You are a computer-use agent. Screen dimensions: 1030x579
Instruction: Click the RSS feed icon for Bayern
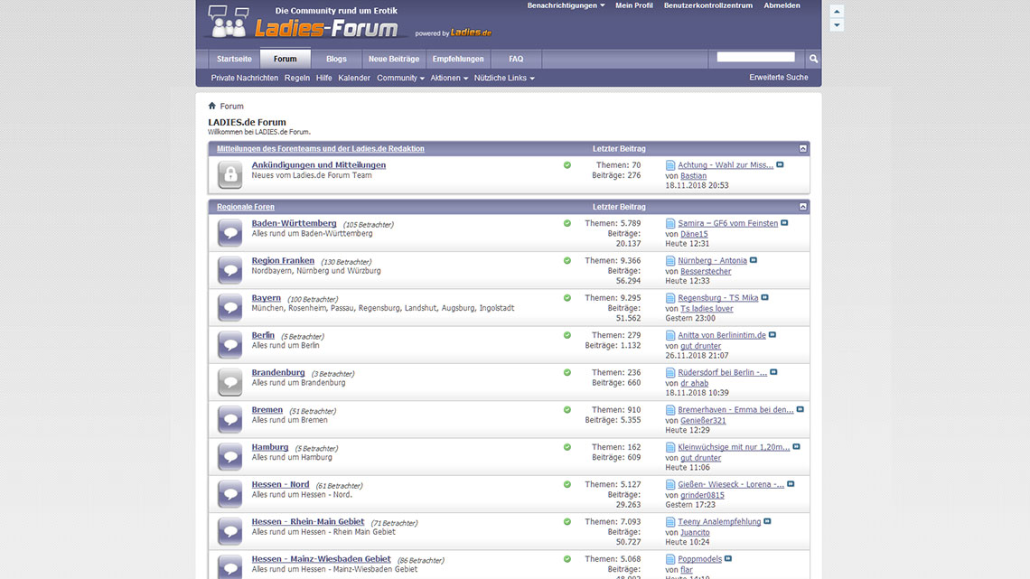(567, 298)
